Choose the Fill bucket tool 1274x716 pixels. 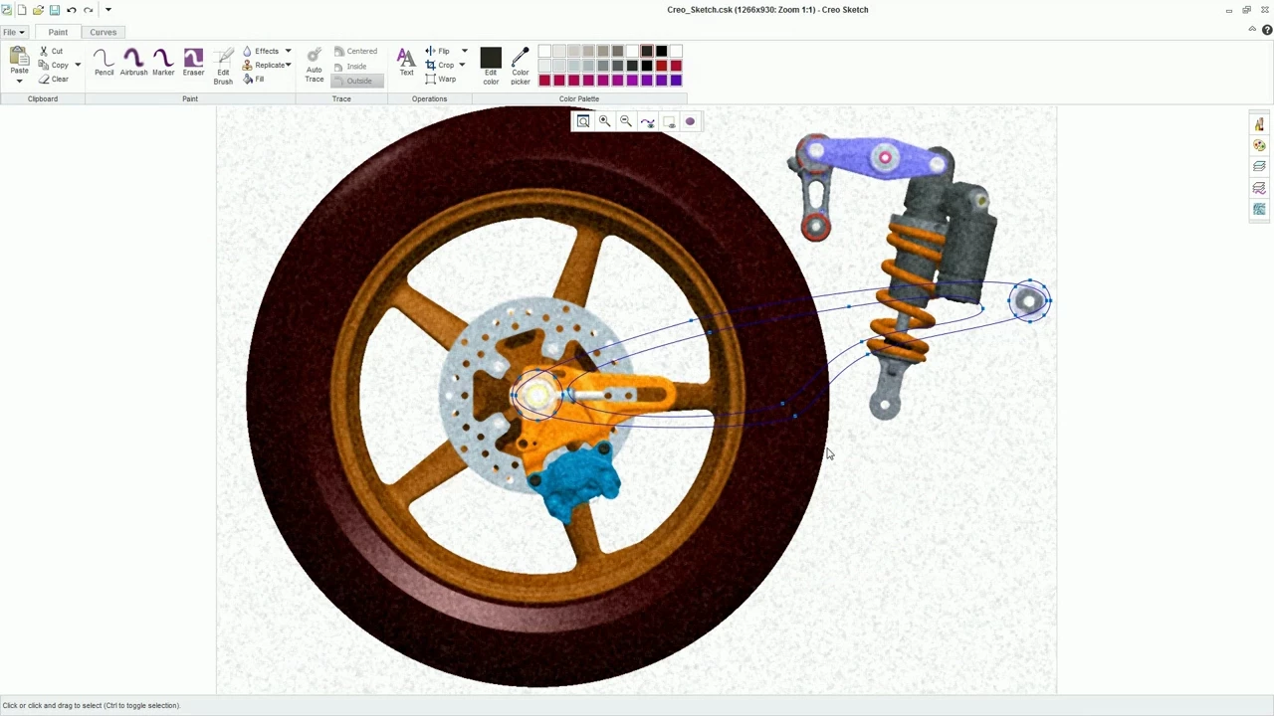pos(254,79)
